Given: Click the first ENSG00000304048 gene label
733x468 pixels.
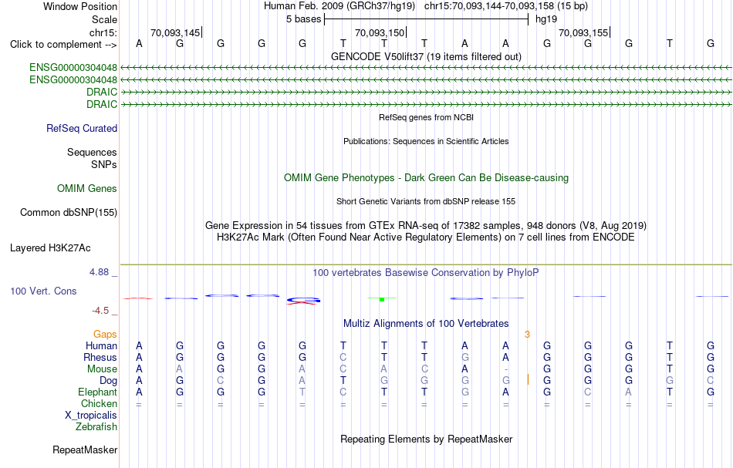Looking at the screenshot, I should coord(73,67).
